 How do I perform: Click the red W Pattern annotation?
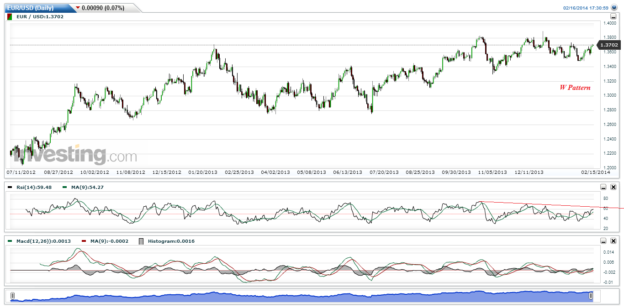[575, 88]
